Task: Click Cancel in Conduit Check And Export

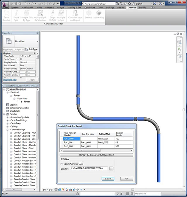Action: (x=108, y=179)
